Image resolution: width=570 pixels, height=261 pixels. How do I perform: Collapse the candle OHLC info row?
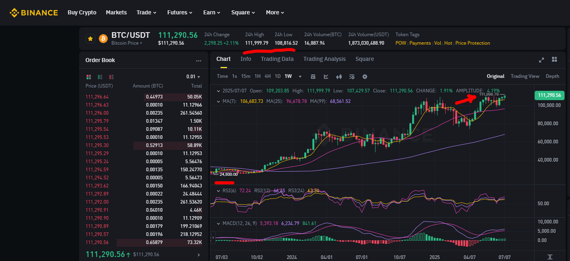pos(218,91)
